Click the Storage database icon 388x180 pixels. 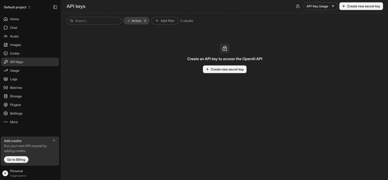click(6, 97)
